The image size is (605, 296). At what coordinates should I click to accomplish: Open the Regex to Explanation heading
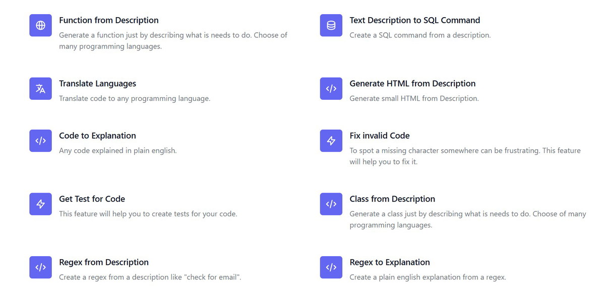coord(390,262)
